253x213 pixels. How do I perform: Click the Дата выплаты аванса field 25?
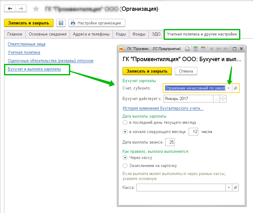pos(170,142)
